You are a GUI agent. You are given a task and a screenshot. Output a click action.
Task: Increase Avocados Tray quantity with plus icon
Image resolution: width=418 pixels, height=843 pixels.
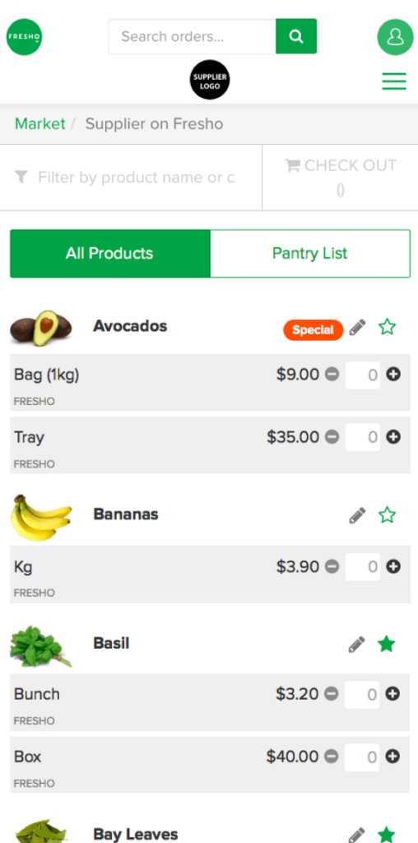pos(393,437)
